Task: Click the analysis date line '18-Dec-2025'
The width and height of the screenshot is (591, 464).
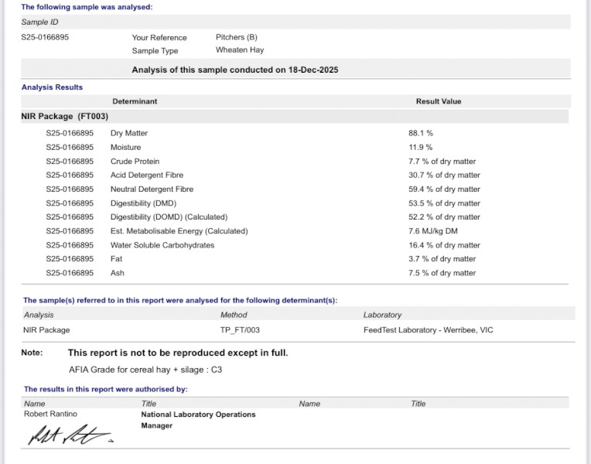Action: click(x=235, y=70)
